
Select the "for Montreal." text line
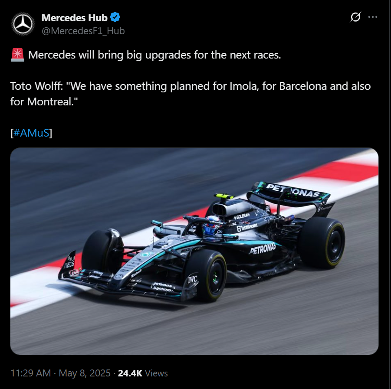pos(44,101)
